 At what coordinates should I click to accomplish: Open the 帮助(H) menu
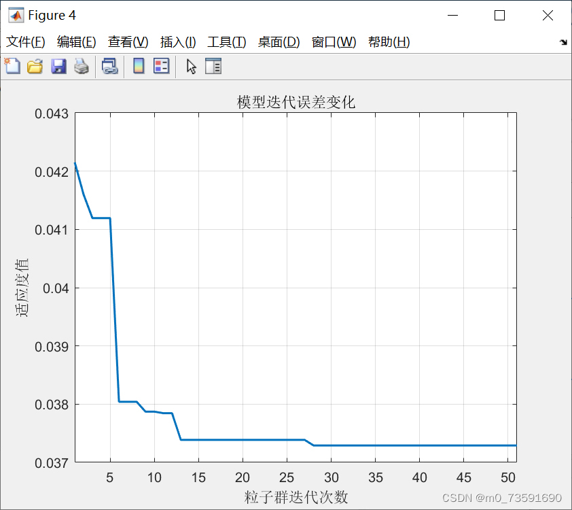(389, 41)
